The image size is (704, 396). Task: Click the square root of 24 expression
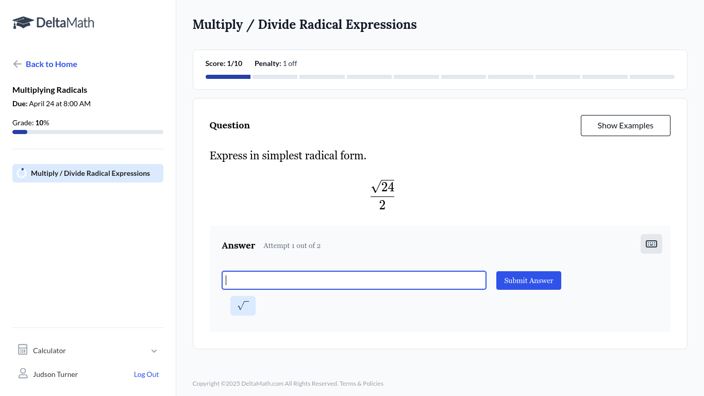coord(383,187)
